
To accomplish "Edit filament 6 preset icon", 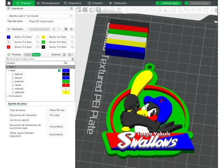I will point(72,47).
